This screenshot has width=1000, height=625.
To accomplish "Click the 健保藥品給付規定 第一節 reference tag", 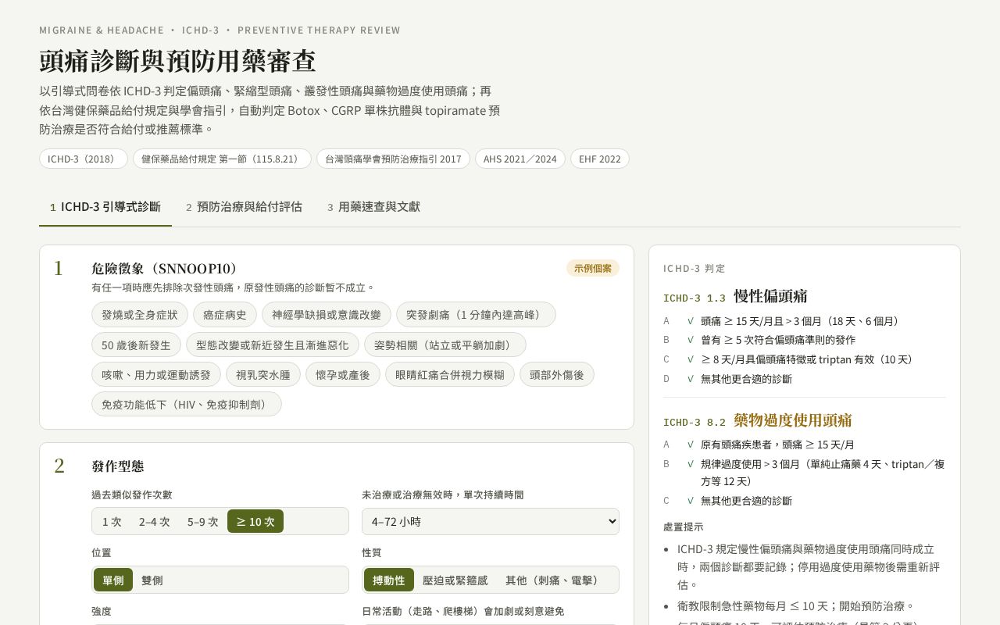I will (222, 159).
